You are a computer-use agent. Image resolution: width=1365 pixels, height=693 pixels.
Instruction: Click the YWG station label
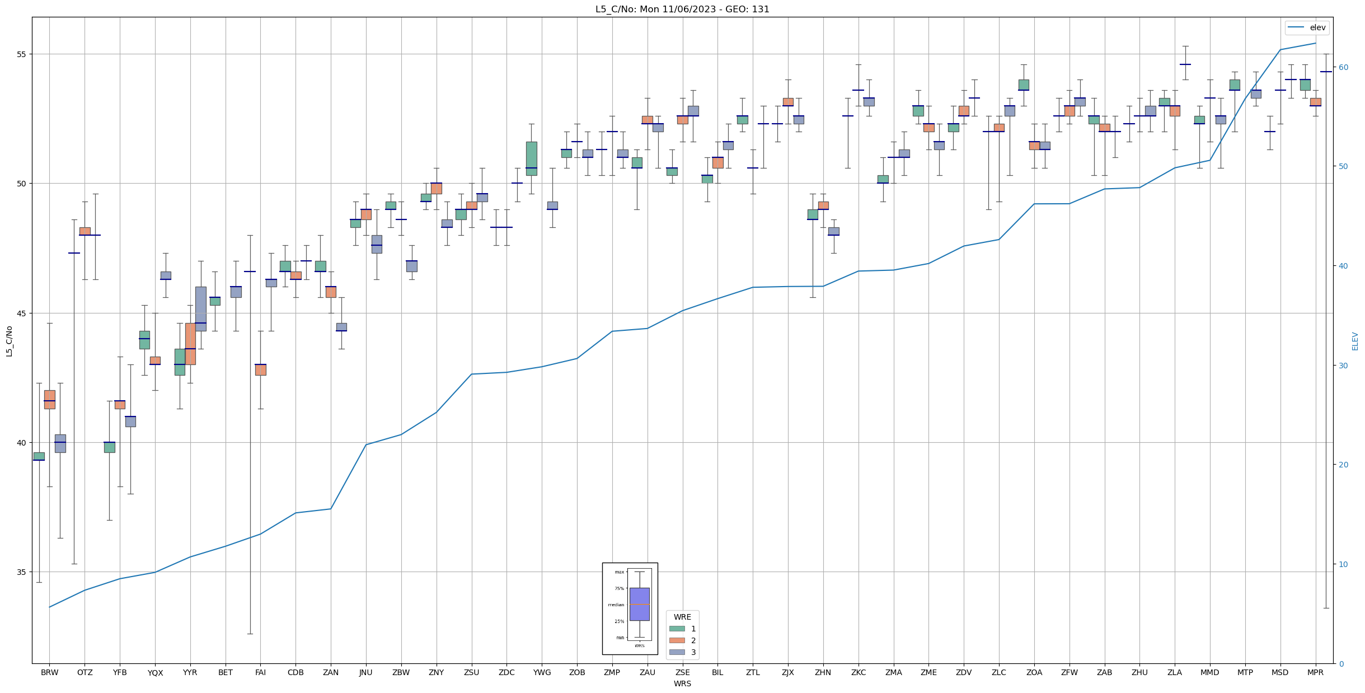pos(542,673)
